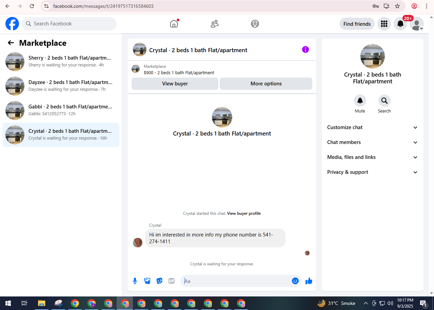Click install app icon in address bar

click(x=386, y=6)
